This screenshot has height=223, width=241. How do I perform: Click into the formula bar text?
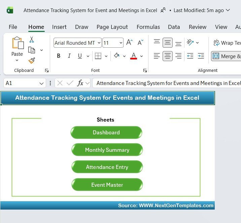(x=167, y=83)
